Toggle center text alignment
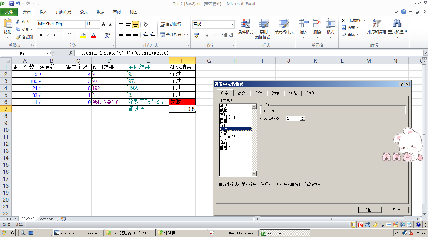Image resolution: width=428 pixels, height=237 pixels. 128,35
